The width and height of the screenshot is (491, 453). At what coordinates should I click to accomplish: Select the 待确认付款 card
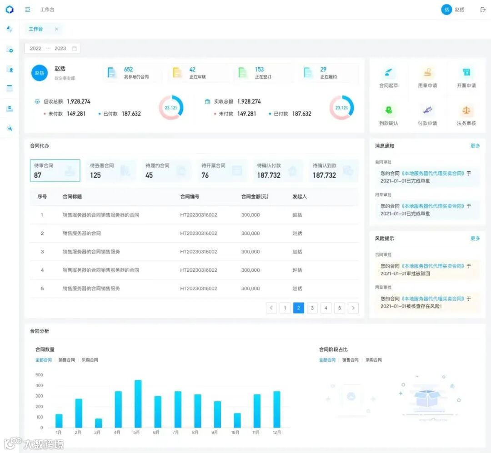278,171
